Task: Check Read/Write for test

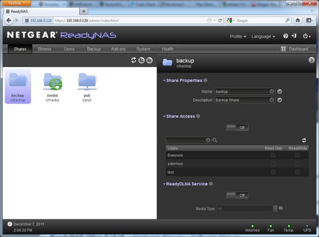Action: (297, 172)
